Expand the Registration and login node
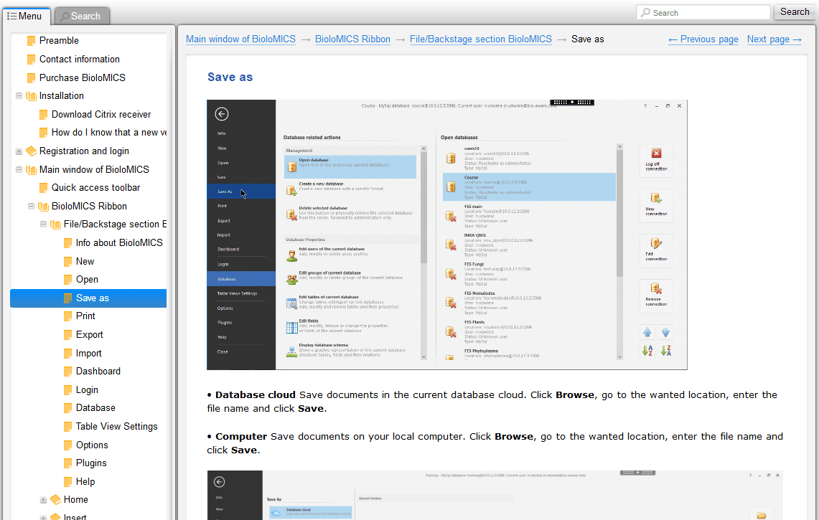This screenshot has width=819, height=520. point(19,151)
